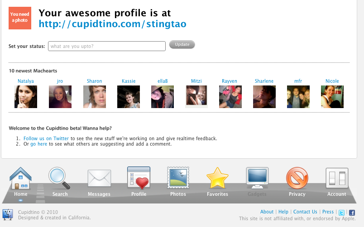View Sharlene's profile photo
The width and height of the screenshot is (364, 227).
point(264,97)
